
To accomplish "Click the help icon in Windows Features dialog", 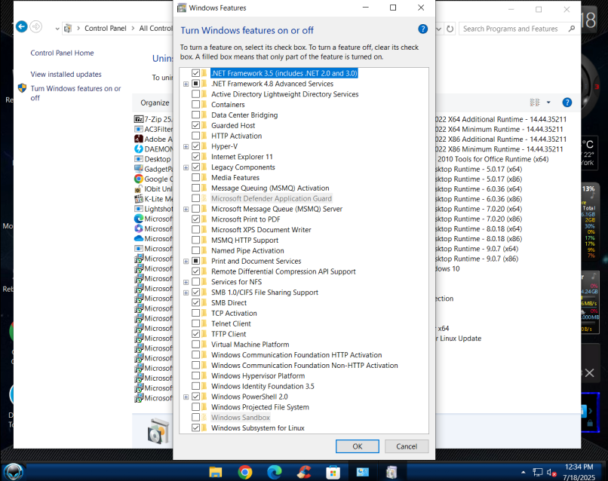I will click(422, 29).
